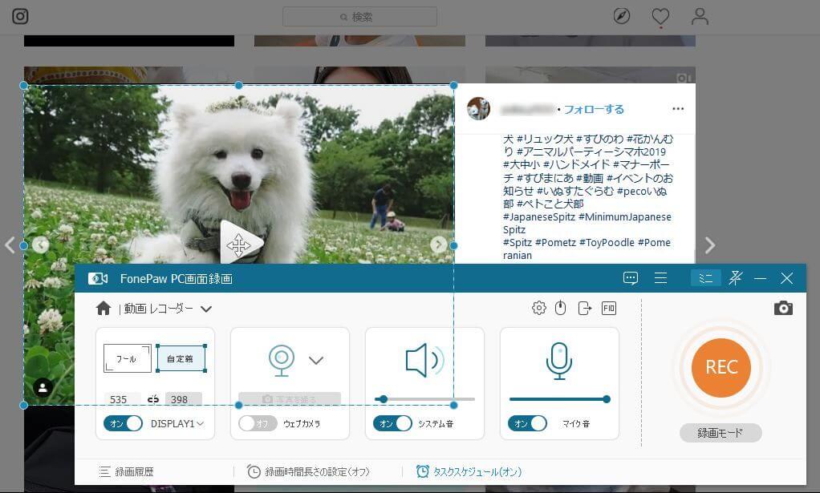This screenshot has height=493, width=820.
Task: Minimize the FonePaw window
Action: tap(760, 278)
